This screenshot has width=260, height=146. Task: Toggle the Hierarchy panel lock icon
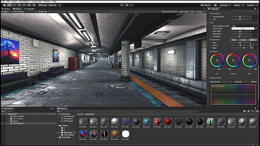51,109
